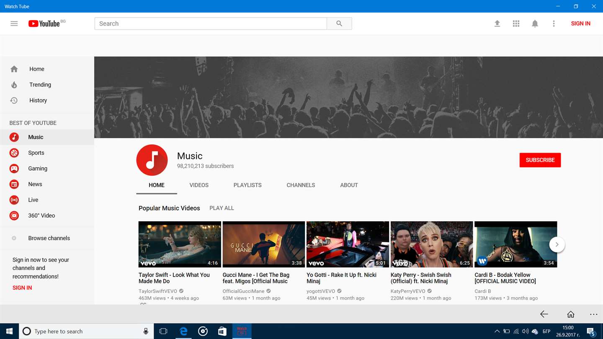Launch Microsoft Edge from the taskbar
The image size is (603, 339).
pos(183,331)
